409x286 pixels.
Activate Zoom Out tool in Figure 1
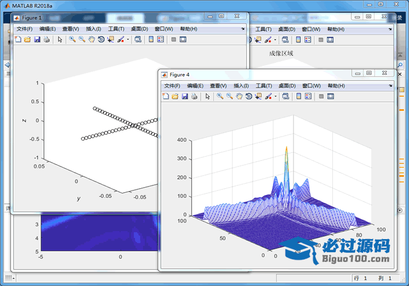82,39
